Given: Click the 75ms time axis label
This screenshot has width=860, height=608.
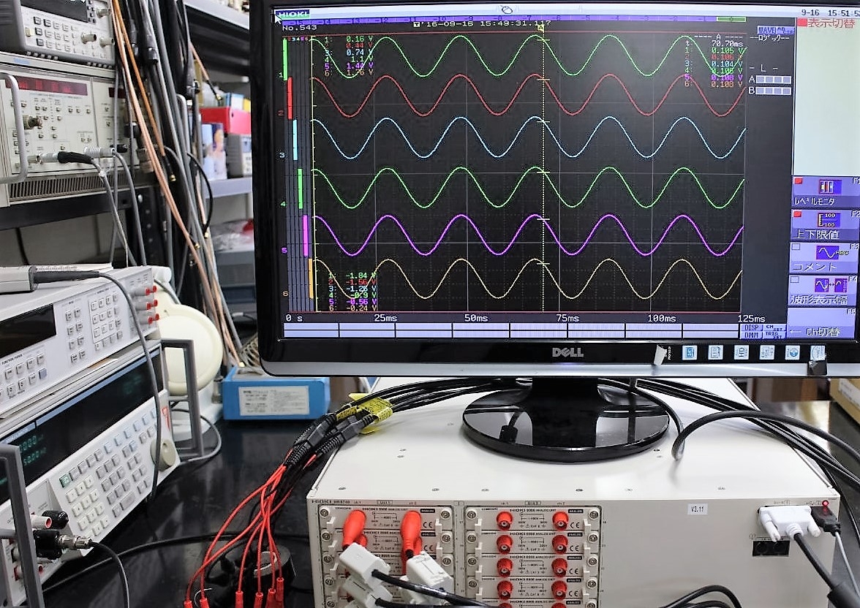Looking at the screenshot, I should pos(567,318).
